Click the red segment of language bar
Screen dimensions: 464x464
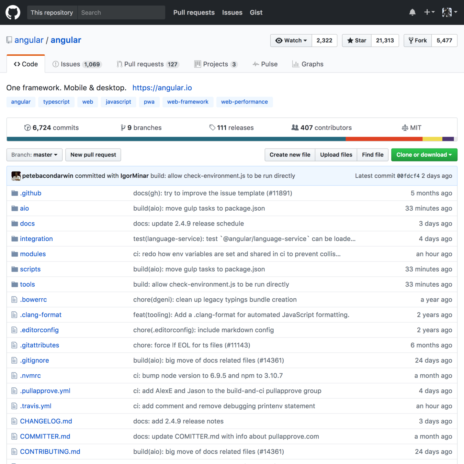pyautogui.click(x=384, y=139)
